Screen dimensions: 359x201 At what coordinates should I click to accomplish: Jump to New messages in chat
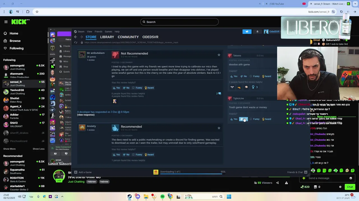[327, 117]
